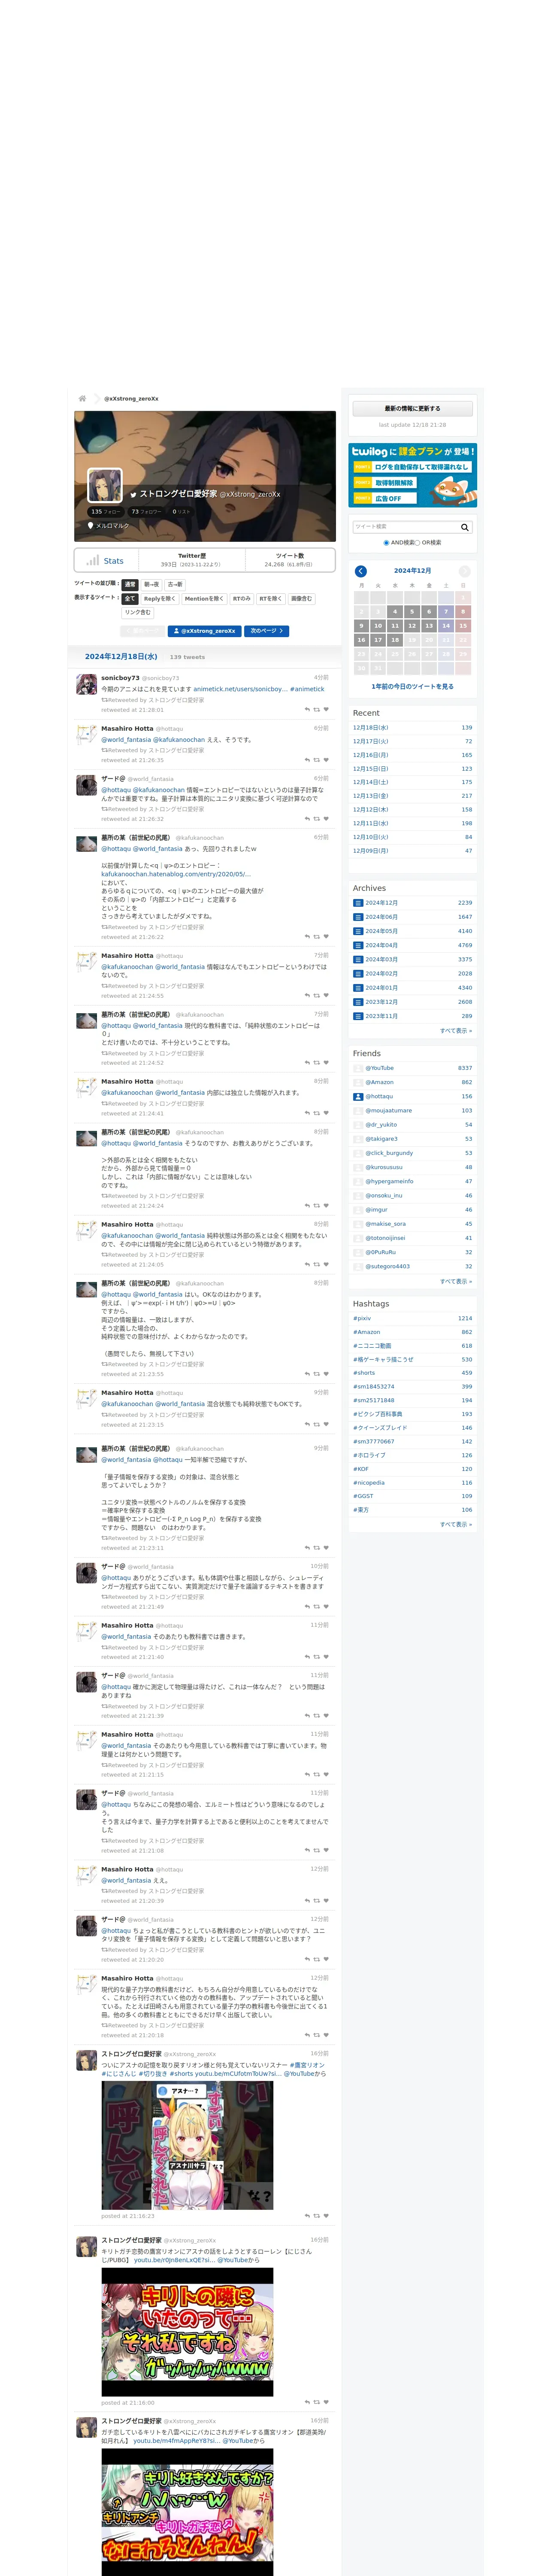The width and height of the screenshot is (551, 2576).
Task: Open 2024年04月 archive list icon
Action: [358, 945]
